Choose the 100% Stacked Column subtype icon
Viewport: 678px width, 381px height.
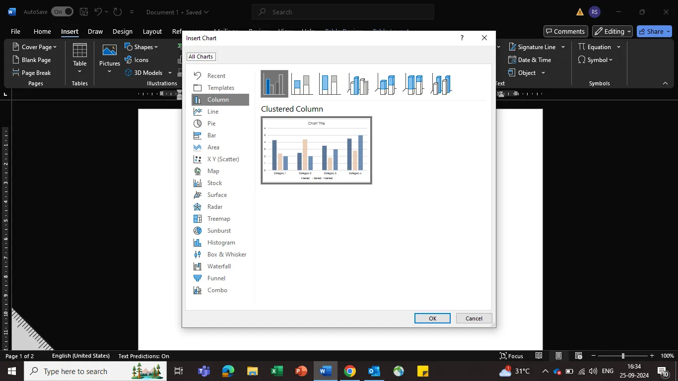click(330, 84)
